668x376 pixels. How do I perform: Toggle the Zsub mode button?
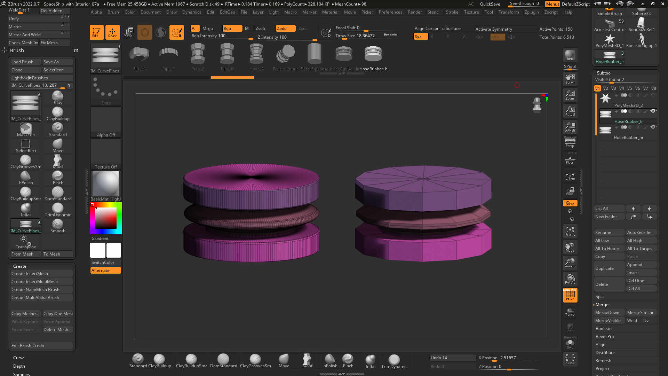(260, 29)
